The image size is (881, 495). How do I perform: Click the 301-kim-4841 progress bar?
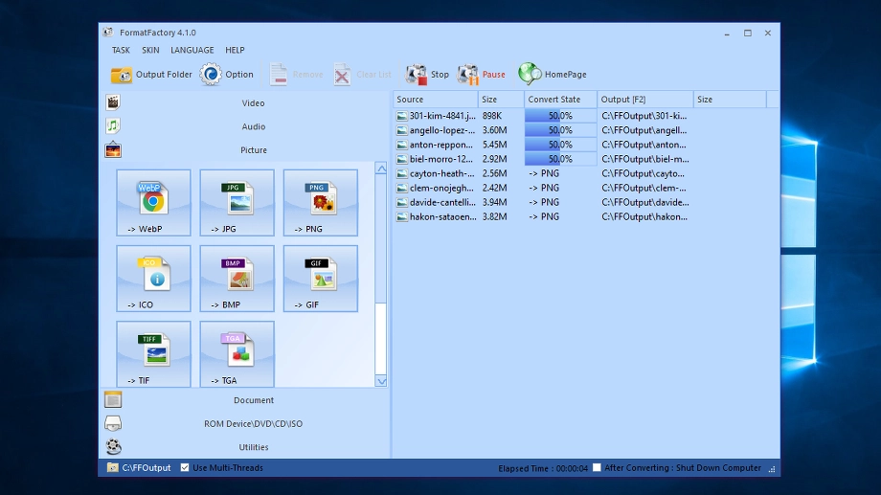pos(560,116)
